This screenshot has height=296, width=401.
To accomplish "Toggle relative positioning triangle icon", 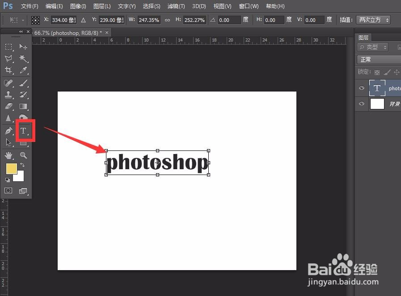I will click(x=83, y=20).
